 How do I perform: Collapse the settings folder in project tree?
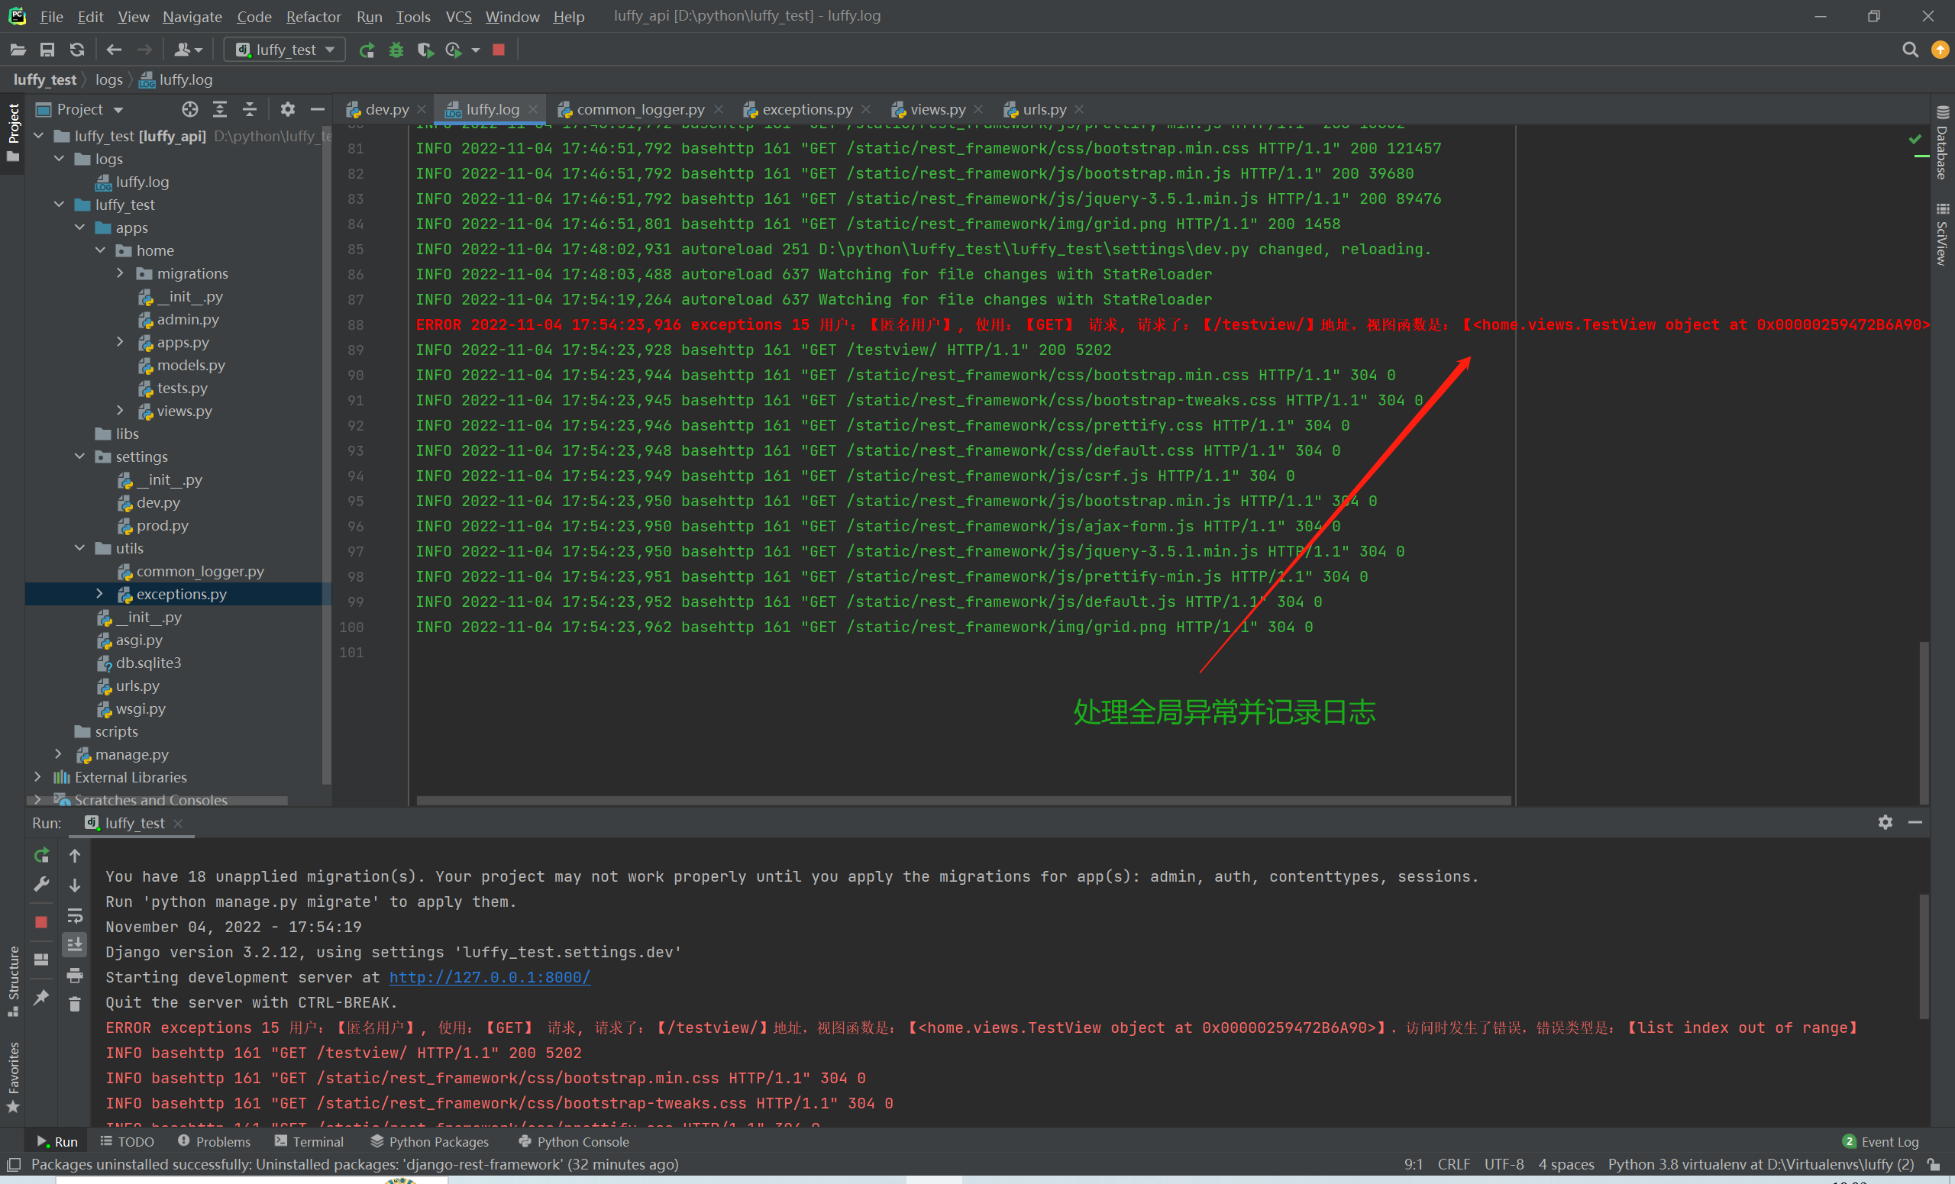pos(79,457)
